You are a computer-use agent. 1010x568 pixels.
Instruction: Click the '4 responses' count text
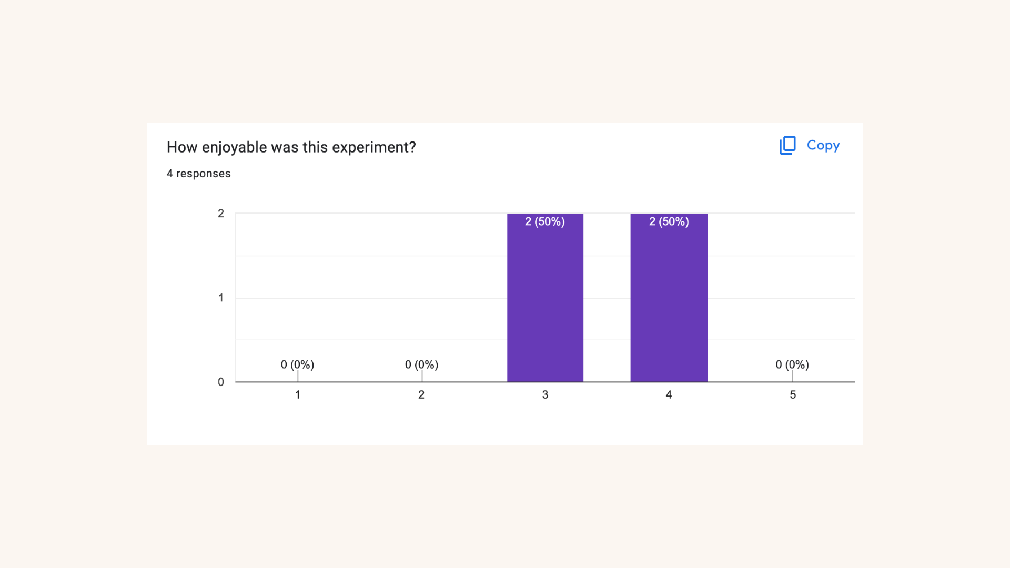(198, 174)
